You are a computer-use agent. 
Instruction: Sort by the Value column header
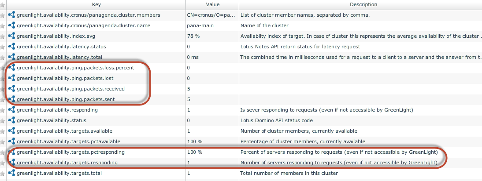click(212, 4)
